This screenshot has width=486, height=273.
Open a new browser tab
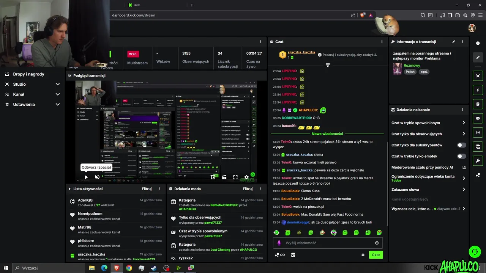coord(192,5)
